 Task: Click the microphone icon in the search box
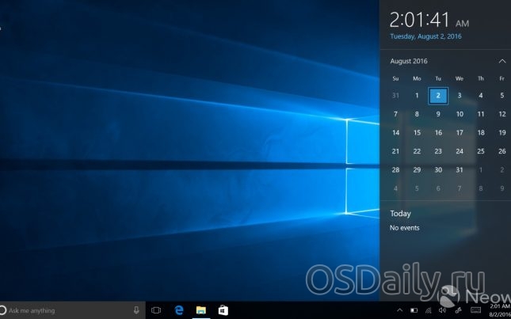pyautogui.click(x=136, y=310)
